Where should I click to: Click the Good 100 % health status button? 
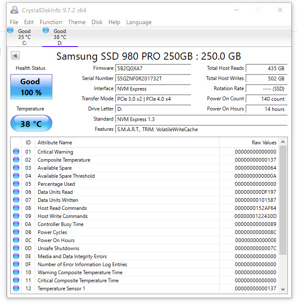click(31, 87)
